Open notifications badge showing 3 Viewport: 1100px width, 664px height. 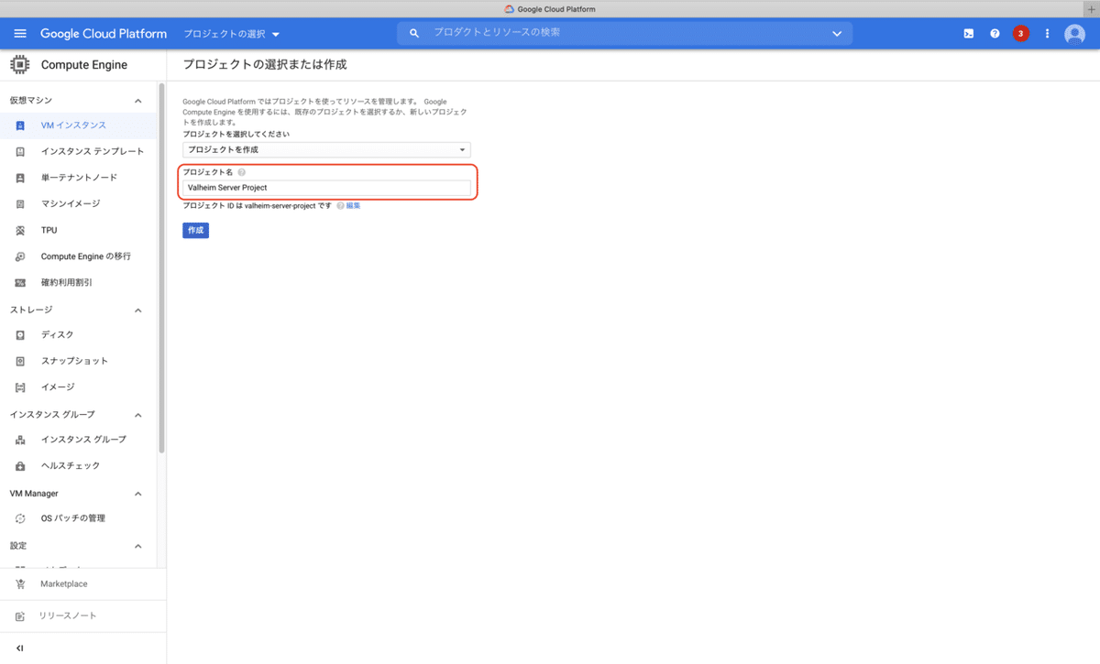click(1020, 33)
